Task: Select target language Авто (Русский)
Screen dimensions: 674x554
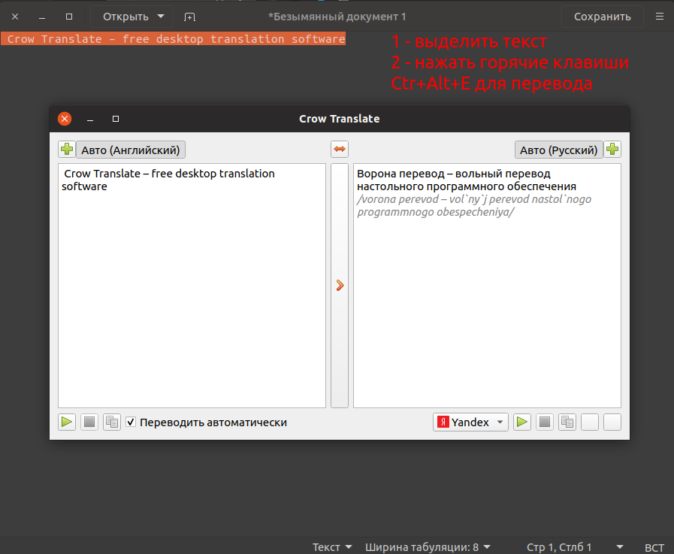Action: click(559, 150)
